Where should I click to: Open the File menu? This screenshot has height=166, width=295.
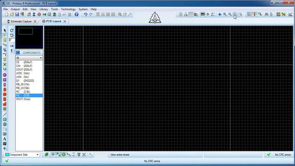[x=6, y=9]
